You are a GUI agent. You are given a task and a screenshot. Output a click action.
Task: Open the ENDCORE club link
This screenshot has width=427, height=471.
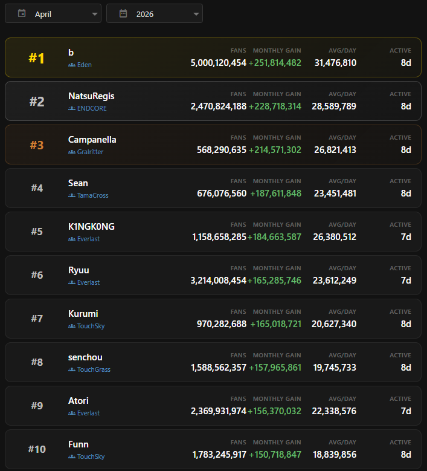pos(92,108)
